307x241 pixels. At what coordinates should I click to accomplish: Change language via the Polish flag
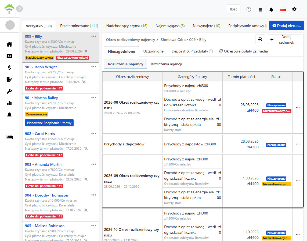283,9
